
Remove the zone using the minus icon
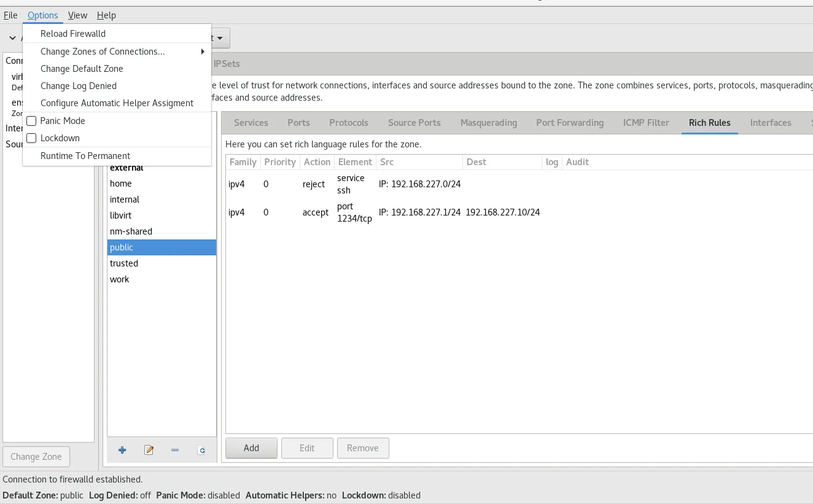coord(175,450)
